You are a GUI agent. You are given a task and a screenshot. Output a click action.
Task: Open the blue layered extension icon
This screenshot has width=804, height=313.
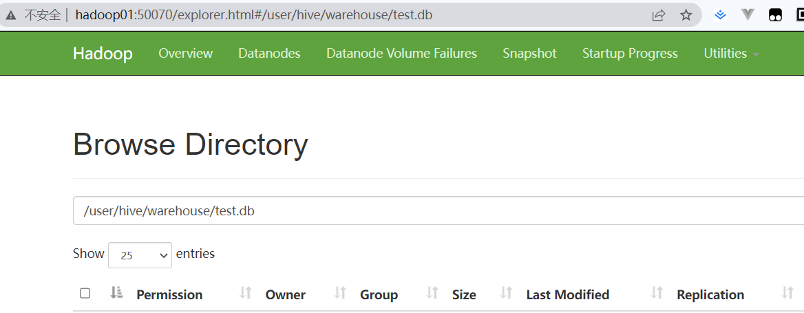pos(720,14)
